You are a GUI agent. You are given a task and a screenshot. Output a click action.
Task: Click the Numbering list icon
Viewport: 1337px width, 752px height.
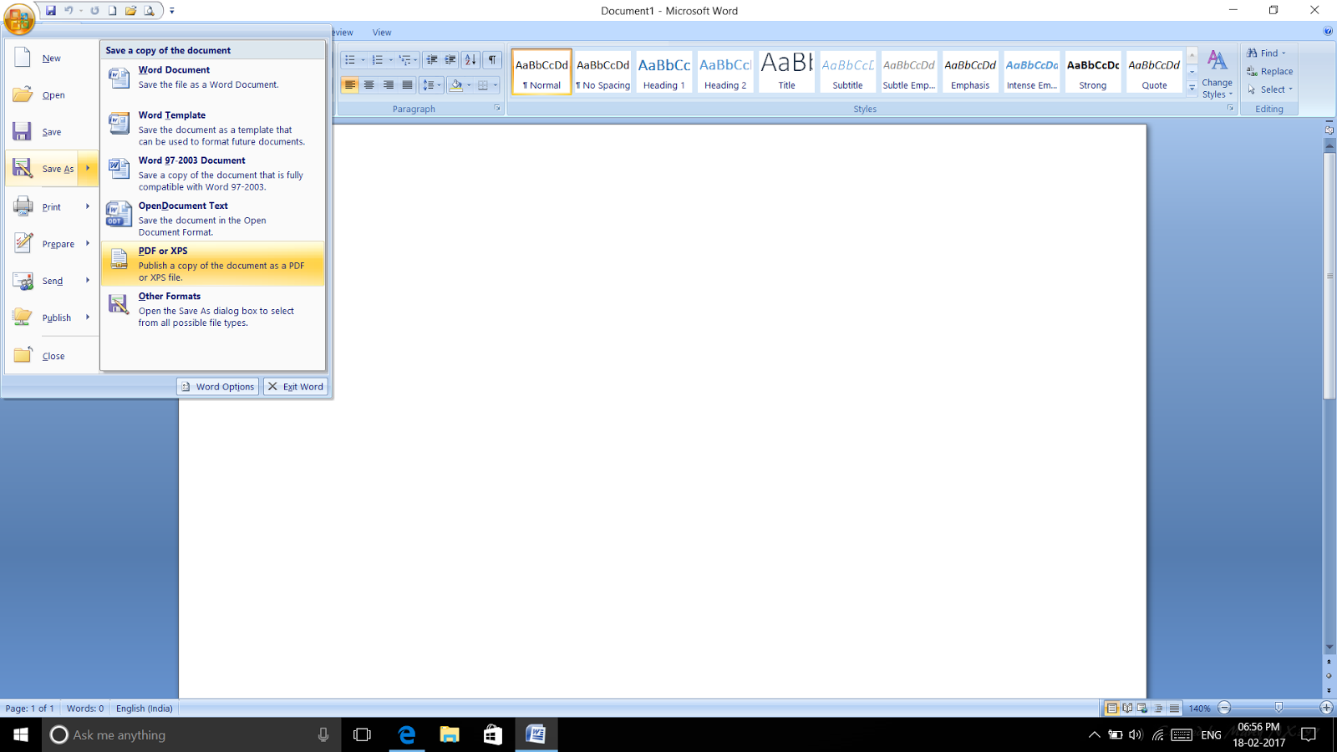coord(378,60)
